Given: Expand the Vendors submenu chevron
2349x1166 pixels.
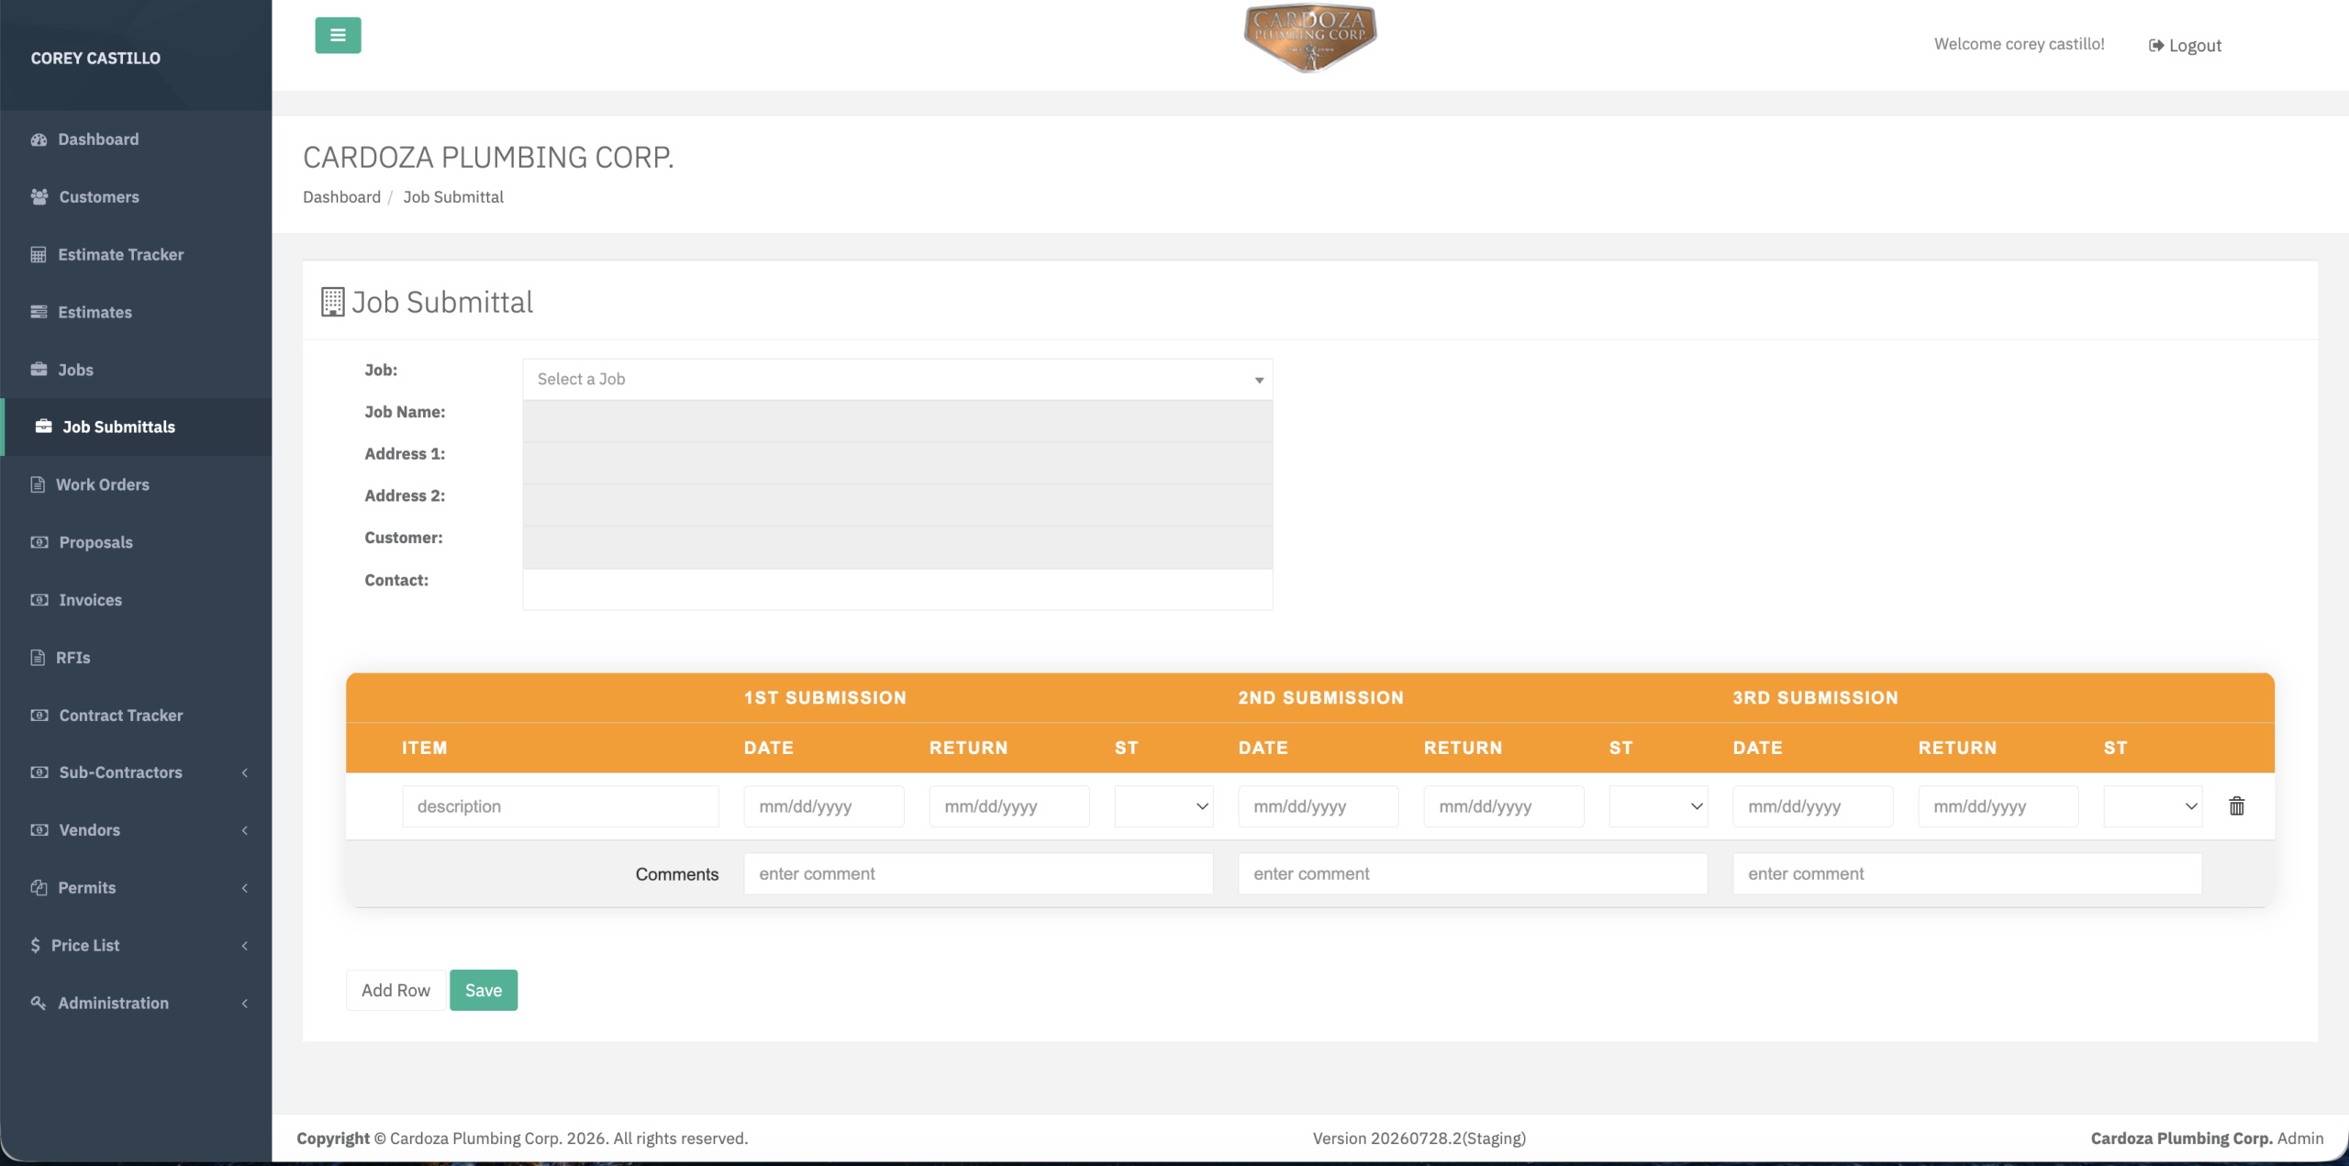Looking at the screenshot, I should (x=245, y=831).
